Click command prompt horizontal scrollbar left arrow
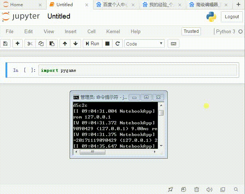 pos(76,152)
